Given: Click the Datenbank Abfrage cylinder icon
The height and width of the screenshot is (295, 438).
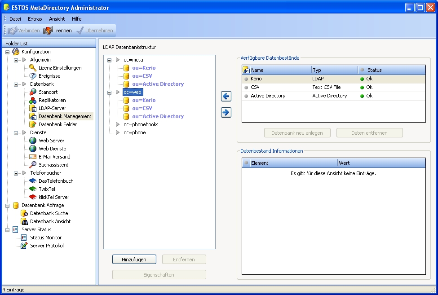Looking at the screenshot, I should tap(16, 205).
